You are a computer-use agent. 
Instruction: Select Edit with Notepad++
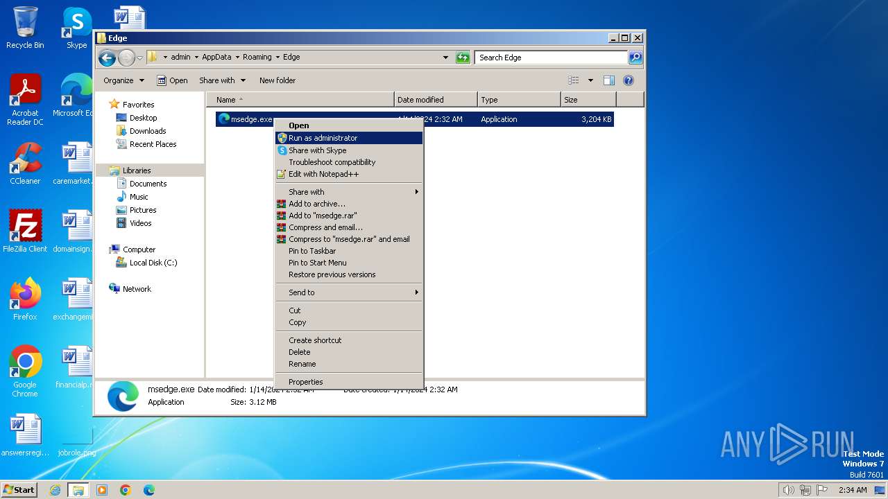click(x=349, y=174)
